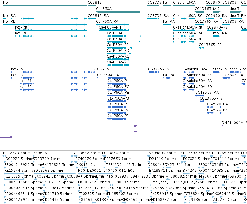Open EST RE12373.5prime

click(x=18, y=153)
